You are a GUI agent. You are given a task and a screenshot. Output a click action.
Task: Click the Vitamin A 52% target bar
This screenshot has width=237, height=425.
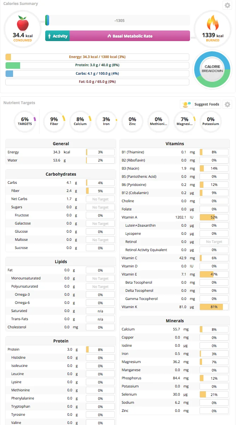[214, 217]
